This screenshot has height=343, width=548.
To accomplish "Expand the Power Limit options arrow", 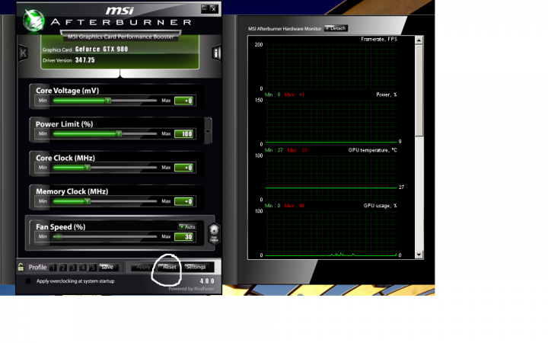I will pyautogui.click(x=208, y=131).
